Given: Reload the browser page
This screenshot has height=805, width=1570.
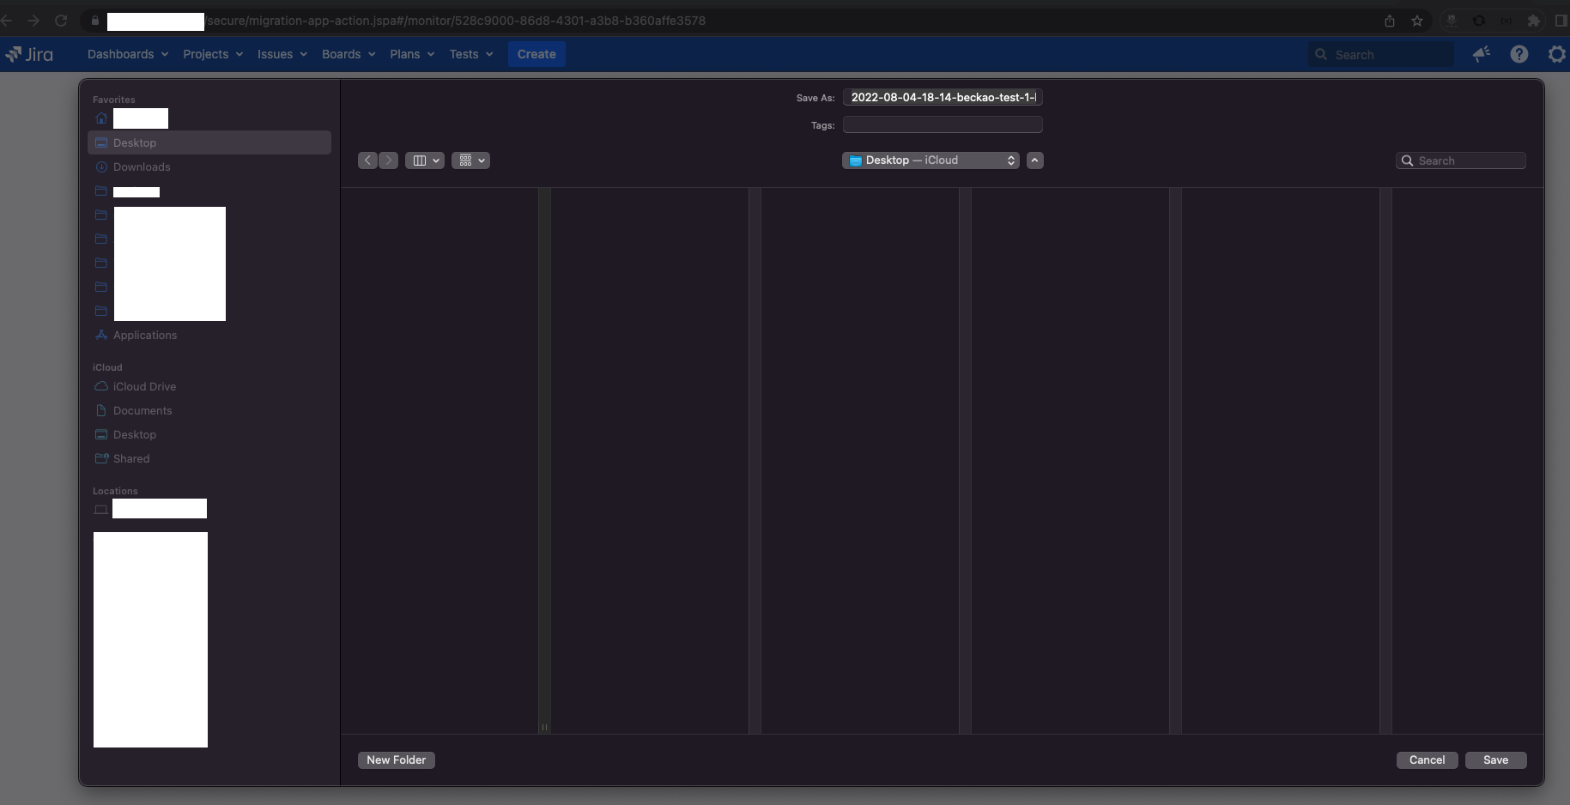Looking at the screenshot, I should 61,21.
